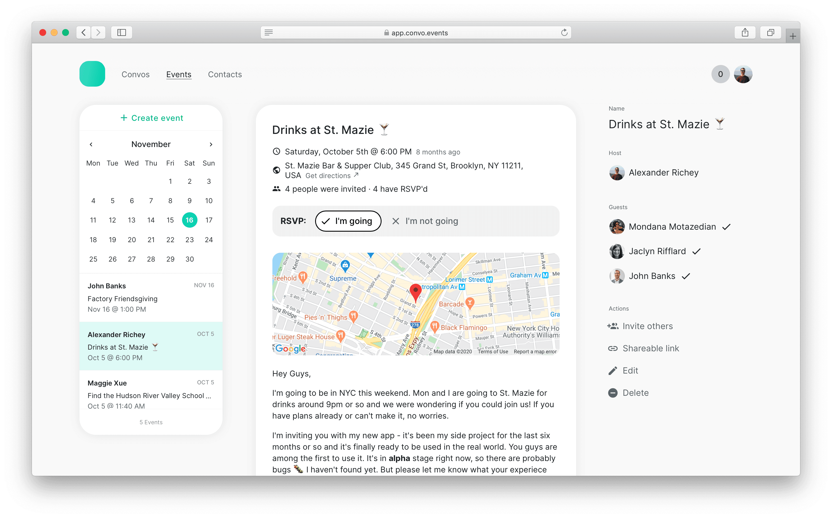This screenshot has height=518, width=832.
Task: Click the people icon beside invited count
Action: click(x=276, y=189)
